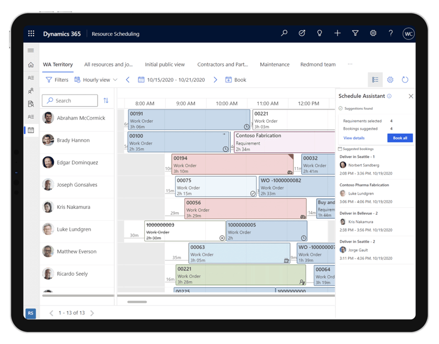
Task: Open work order 00075 booking
Action: click(x=216, y=186)
